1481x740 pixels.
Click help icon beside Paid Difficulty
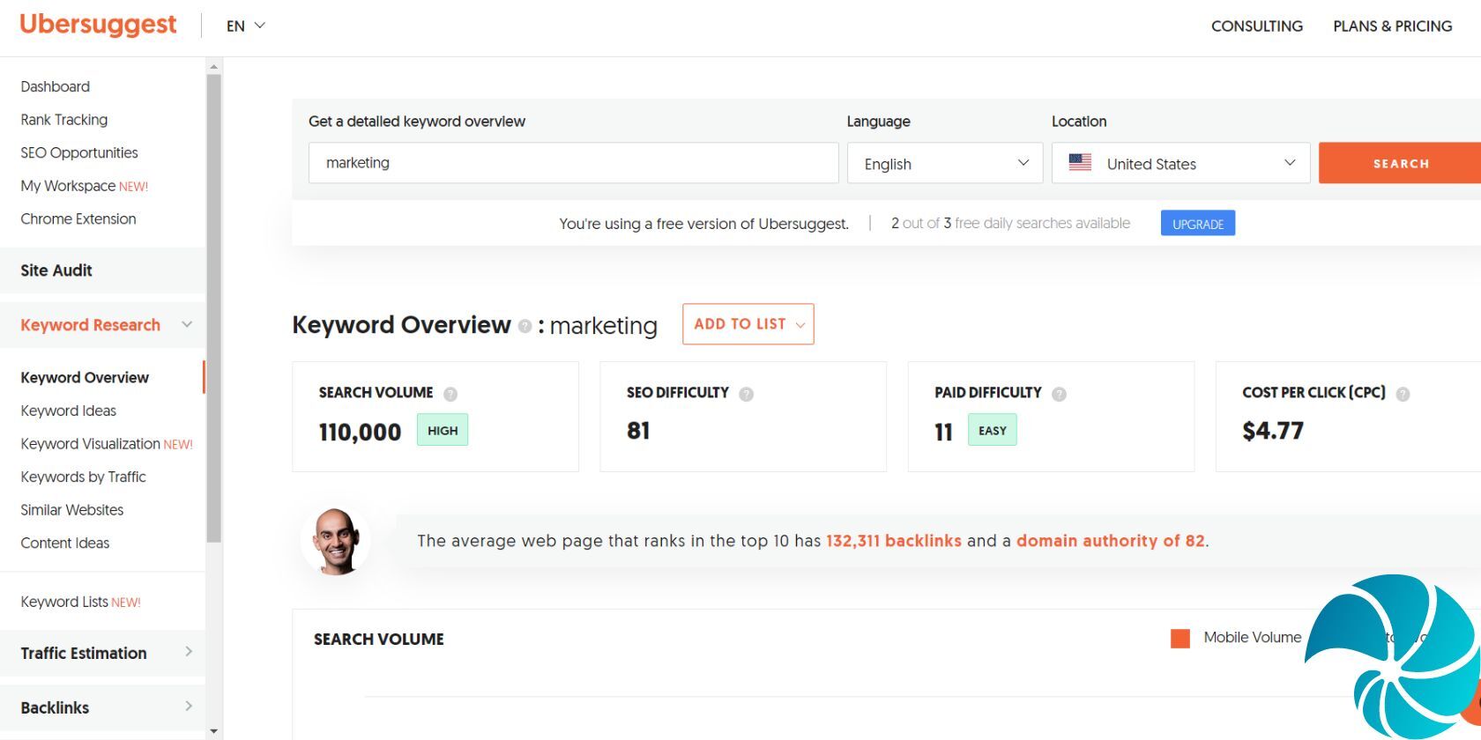tap(1059, 394)
